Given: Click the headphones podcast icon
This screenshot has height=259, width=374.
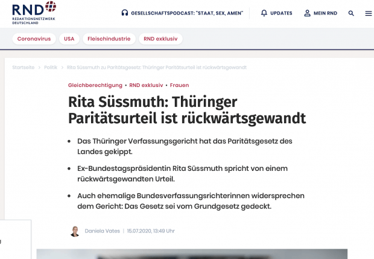Looking at the screenshot, I should 124,13.
